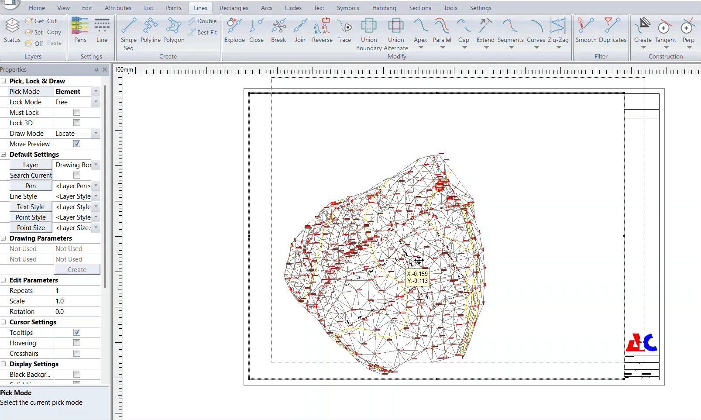Open the Text Style dropdown
Image resolution: width=701 pixels, height=420 pixels.
point(96,207)
